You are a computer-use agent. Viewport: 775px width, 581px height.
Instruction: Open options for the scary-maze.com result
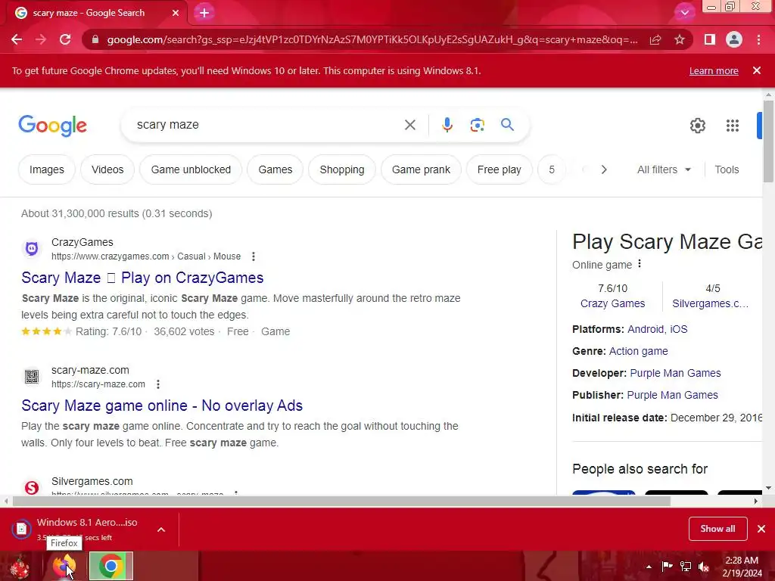157,384
